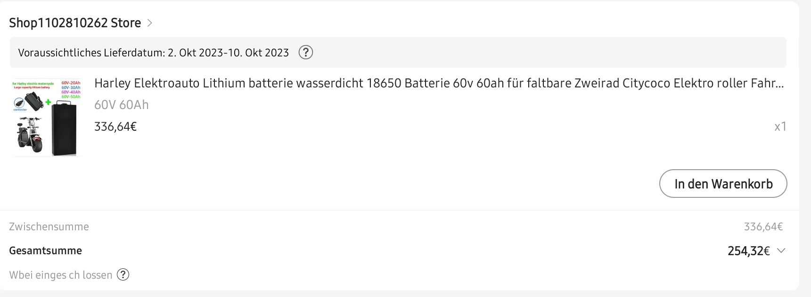The height and width of the screenshot is (297, 811).
Task: Click the Gesamtsumme label
Action: point(46,250)
